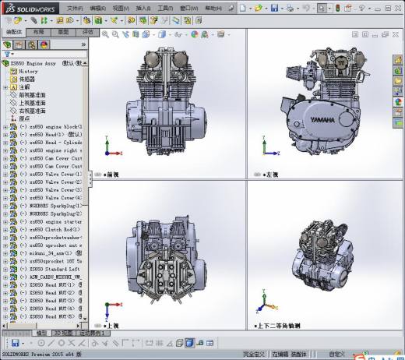Select 上视基准面 in the tree
This screenshot has width=405, height=360.
pos(33,103)
